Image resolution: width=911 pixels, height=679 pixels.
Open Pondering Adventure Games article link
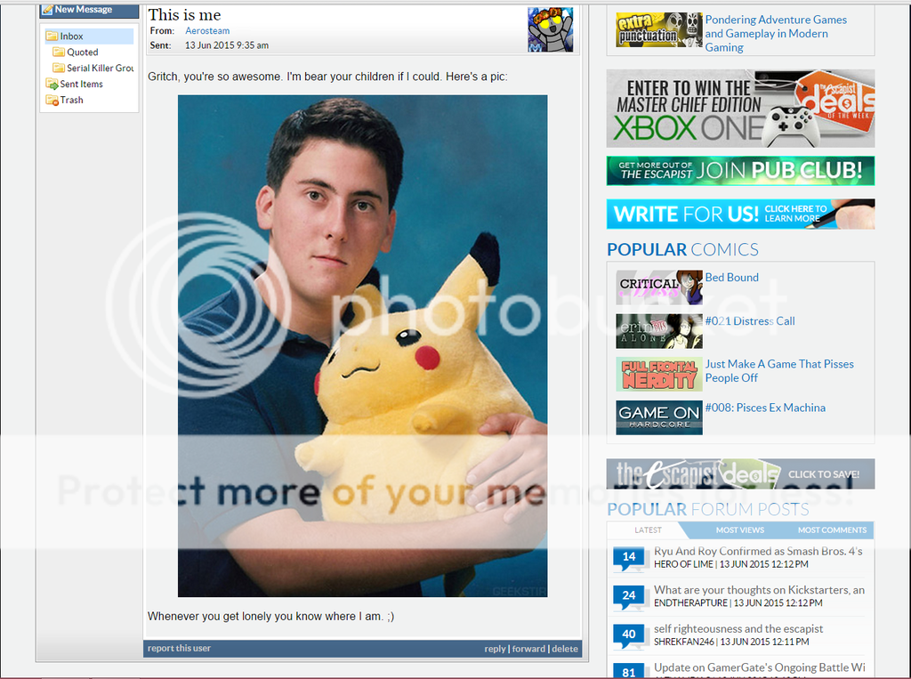pyautogui.click(x=776, y=34)
